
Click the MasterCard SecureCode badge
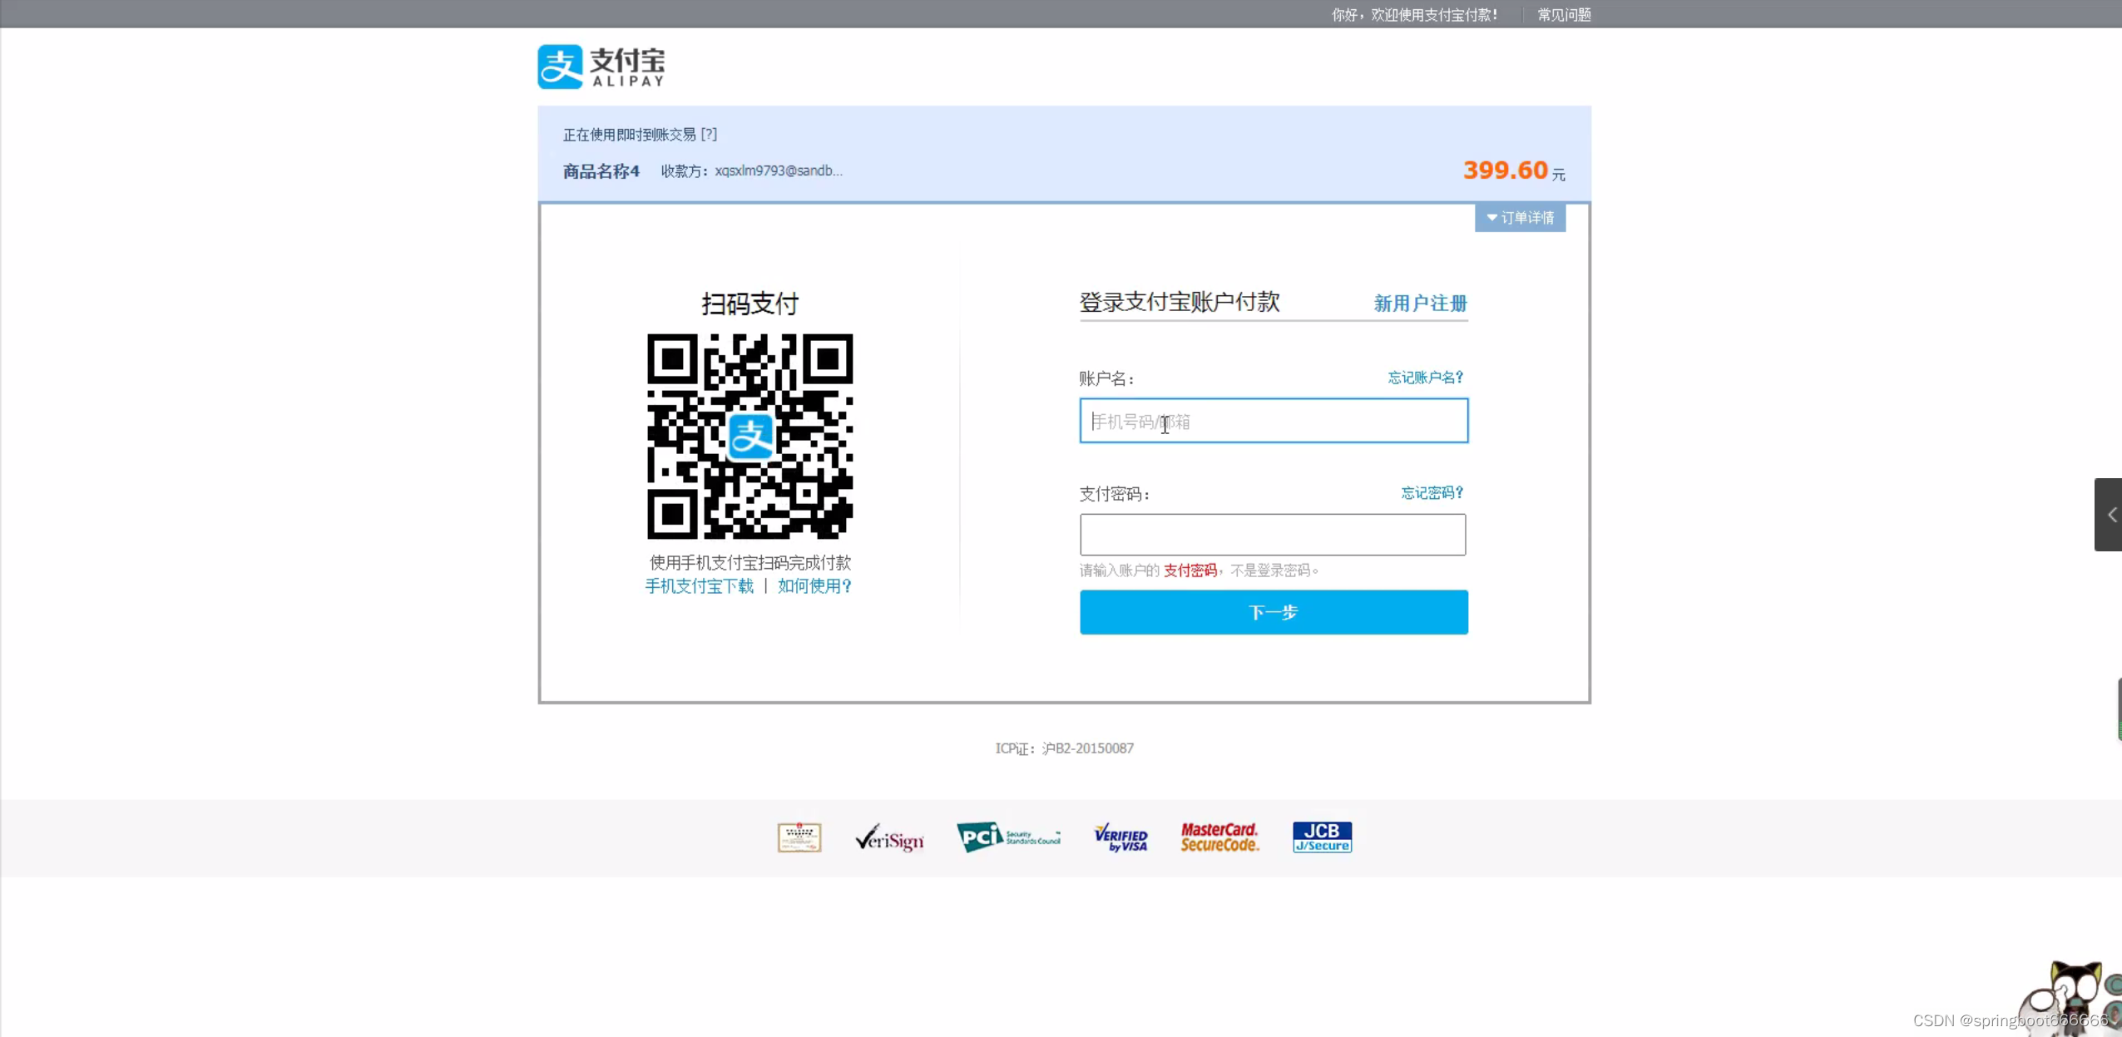1219,837
